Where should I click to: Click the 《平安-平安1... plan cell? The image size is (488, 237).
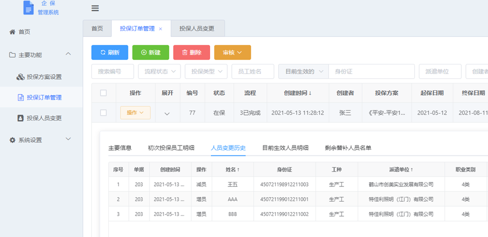pos(387,113)
